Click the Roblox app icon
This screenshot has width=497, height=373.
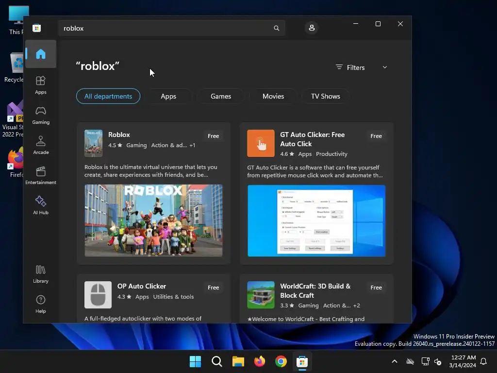pyautogui.click(x=93, y=143)
